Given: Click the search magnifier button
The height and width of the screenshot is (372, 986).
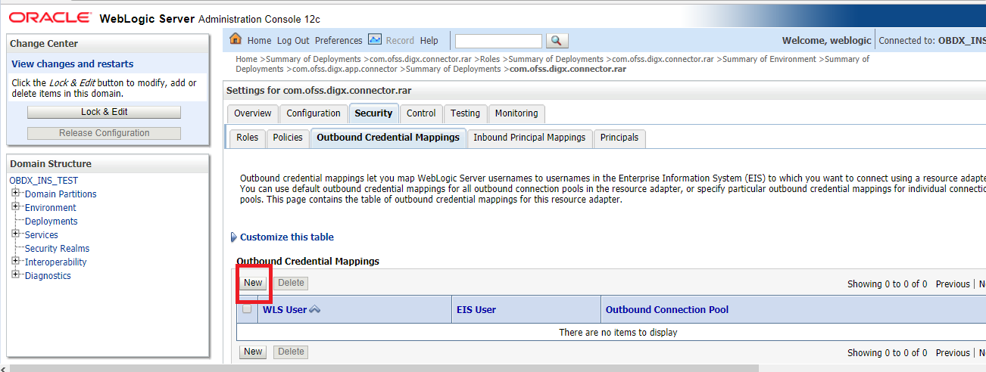Looking at the screenshot, I should pyautogui.click(x=557, y=41).
